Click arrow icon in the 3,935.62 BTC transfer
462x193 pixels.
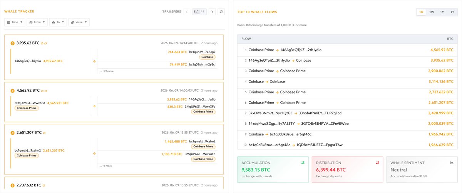tap(94, 61)
